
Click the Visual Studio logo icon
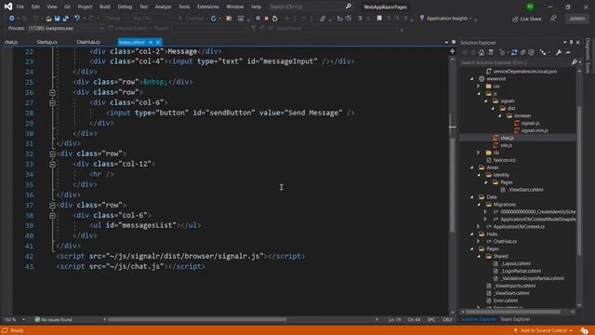click(8, 7)
